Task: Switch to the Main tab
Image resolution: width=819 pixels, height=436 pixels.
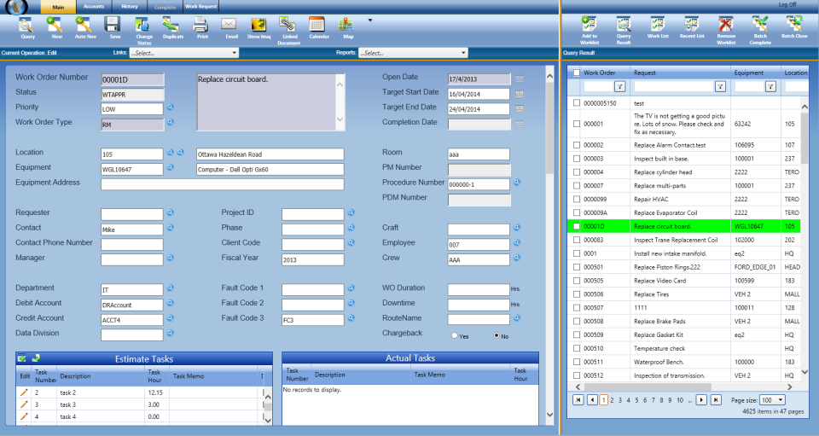Action: click(58, 7)
